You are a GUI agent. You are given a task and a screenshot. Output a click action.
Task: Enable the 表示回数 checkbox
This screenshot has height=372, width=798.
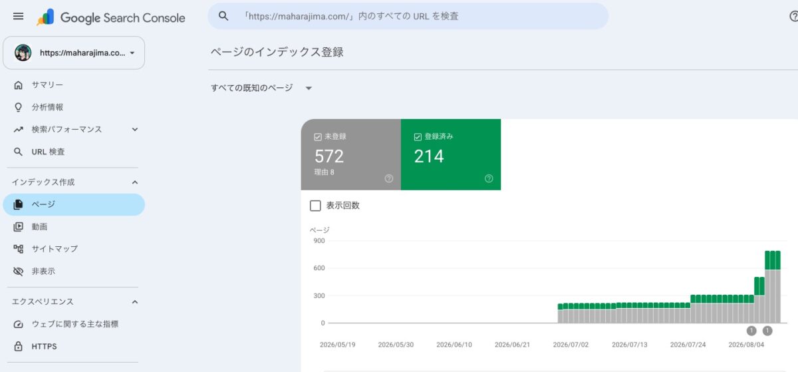316,206
